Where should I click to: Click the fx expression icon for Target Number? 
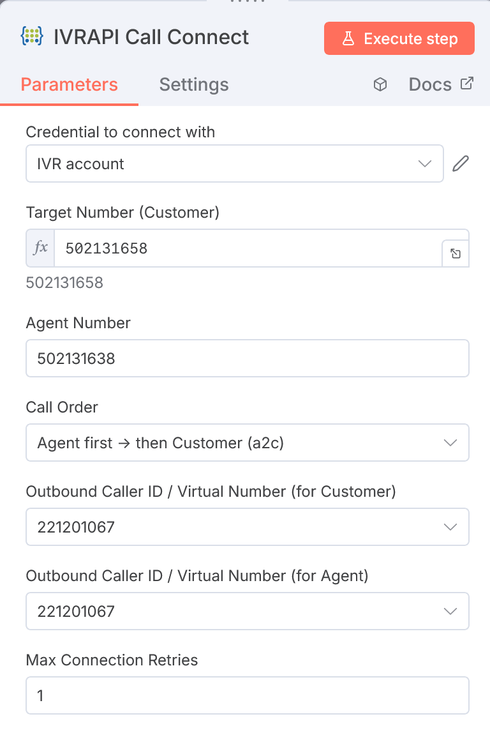click(40, 248)
